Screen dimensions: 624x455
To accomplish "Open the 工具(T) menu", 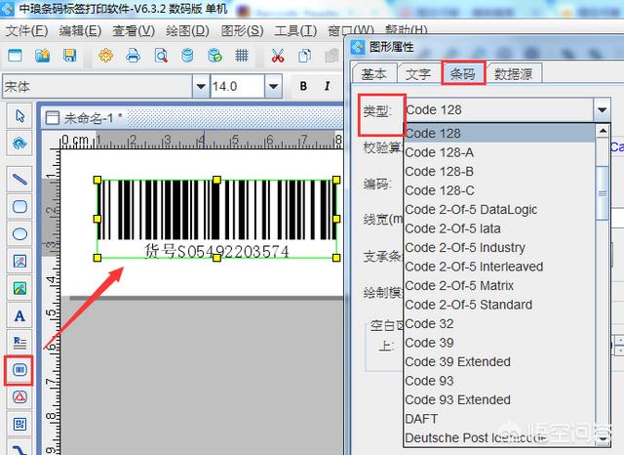I will (x=295, y=30).
